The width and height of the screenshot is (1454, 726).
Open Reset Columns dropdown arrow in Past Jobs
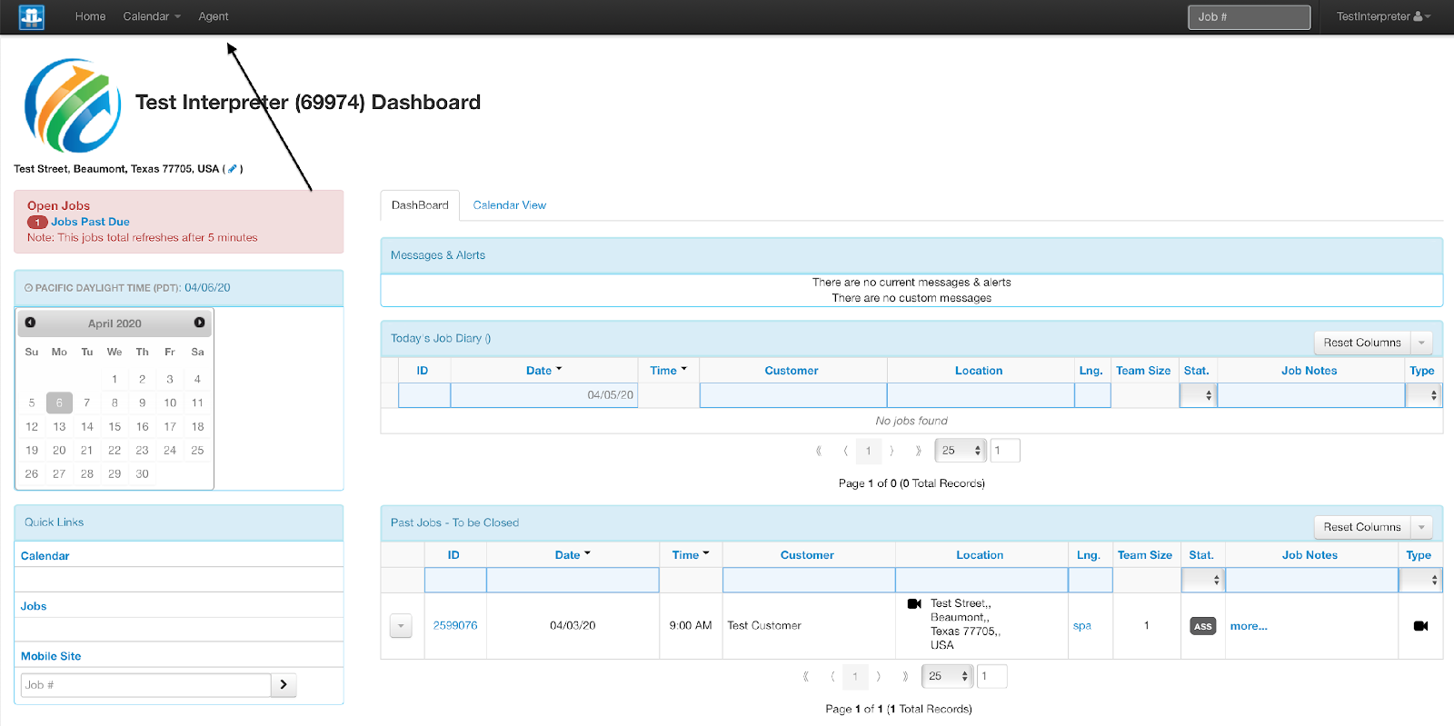(x=1421, y=527)
